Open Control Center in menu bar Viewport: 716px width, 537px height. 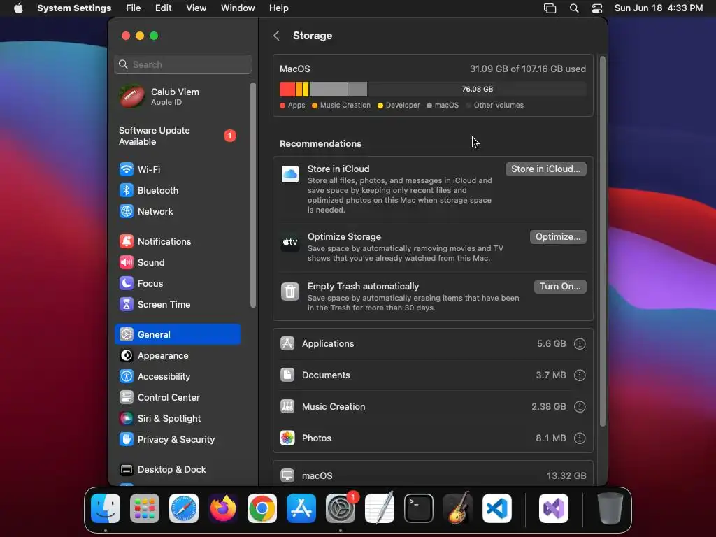(x=597, y=8)
